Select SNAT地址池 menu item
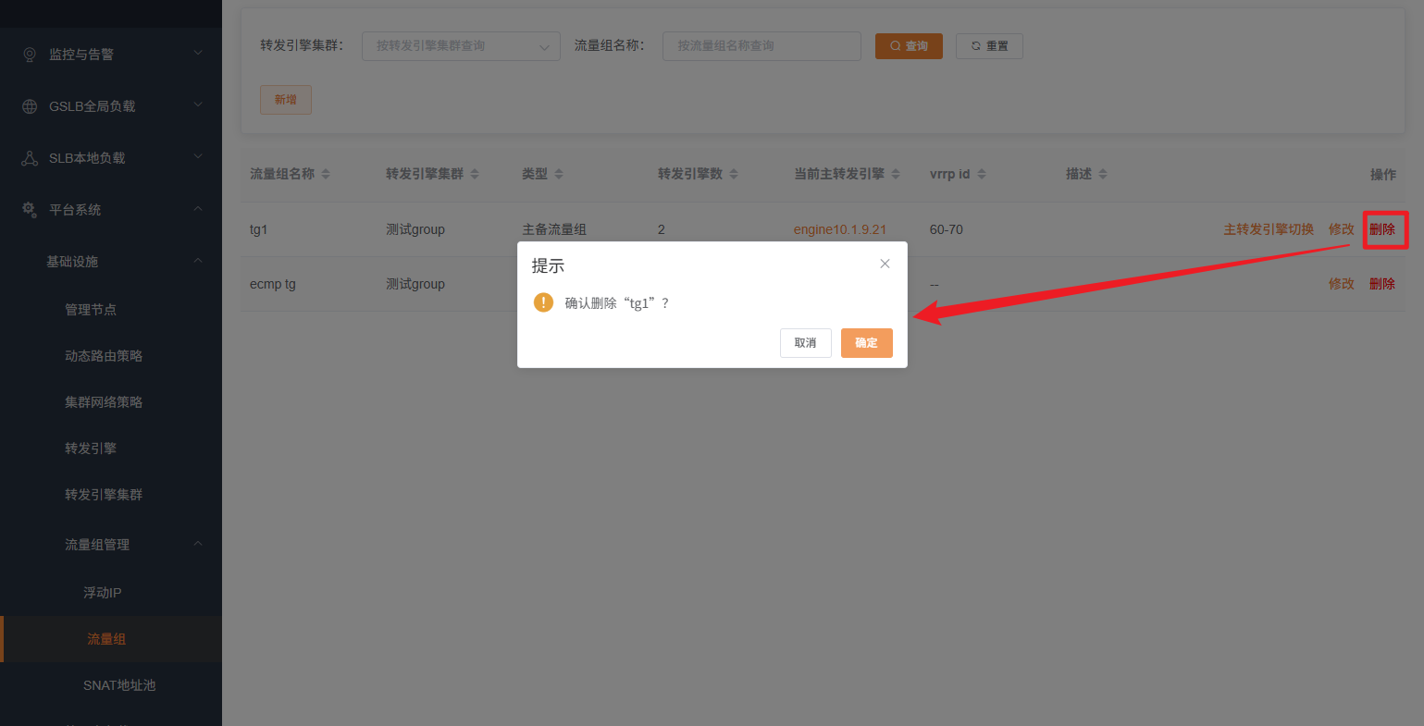Screen dimensions: 1424x726 click(x=119, y=685)
